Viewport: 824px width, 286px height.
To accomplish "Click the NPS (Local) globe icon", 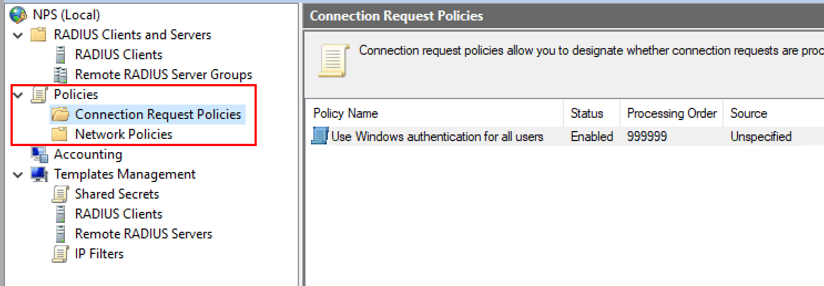I will click(x=18, y=15).
